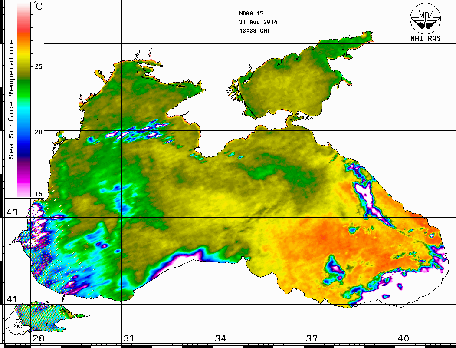The height and width of the screenshot is (348, 456).
Task: Click latitude label '41'
Action: 12,299
